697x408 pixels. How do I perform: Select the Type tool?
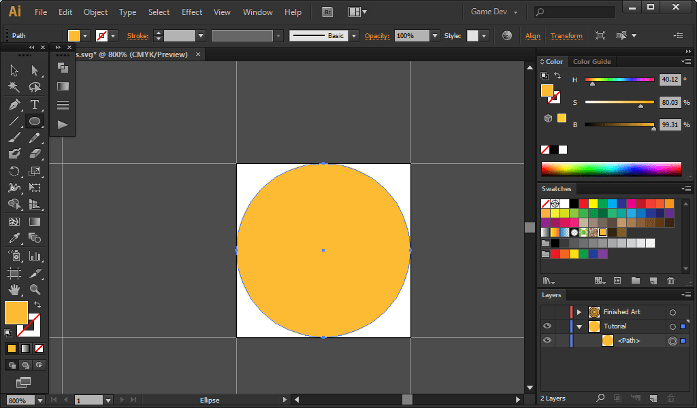point(34,104)
